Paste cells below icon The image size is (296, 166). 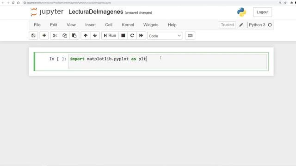pos(74,36)
